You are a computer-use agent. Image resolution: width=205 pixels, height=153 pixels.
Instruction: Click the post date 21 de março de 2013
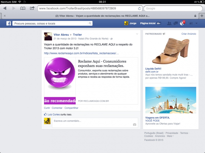tap(65, 39)
